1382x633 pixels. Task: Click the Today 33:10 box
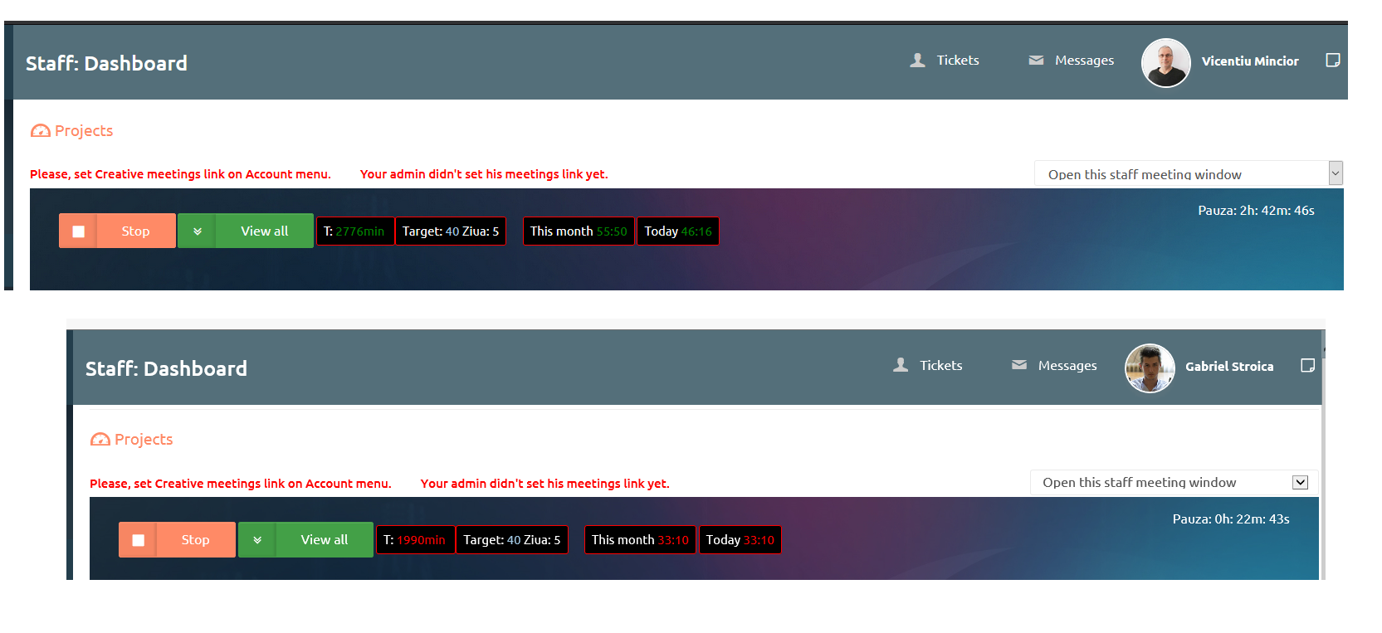pos(740,540)
